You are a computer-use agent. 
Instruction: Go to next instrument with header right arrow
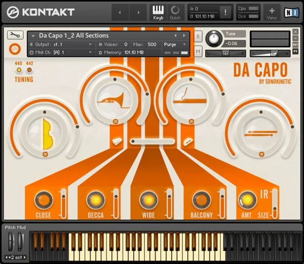tap(138, 12)
